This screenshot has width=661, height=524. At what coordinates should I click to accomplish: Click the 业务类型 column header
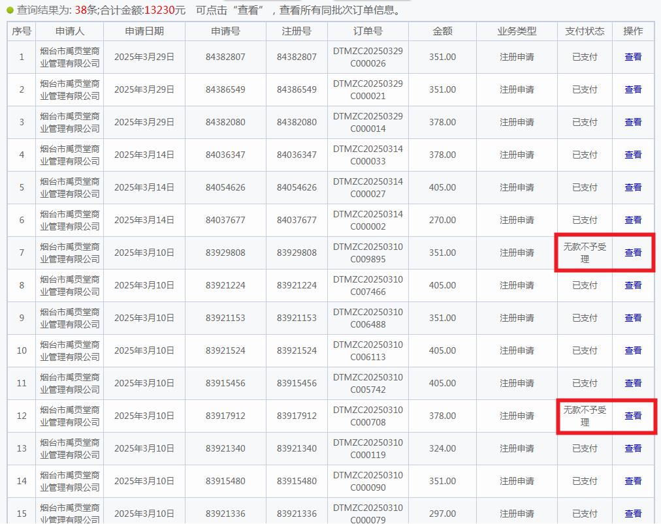[x=517, y=31]
